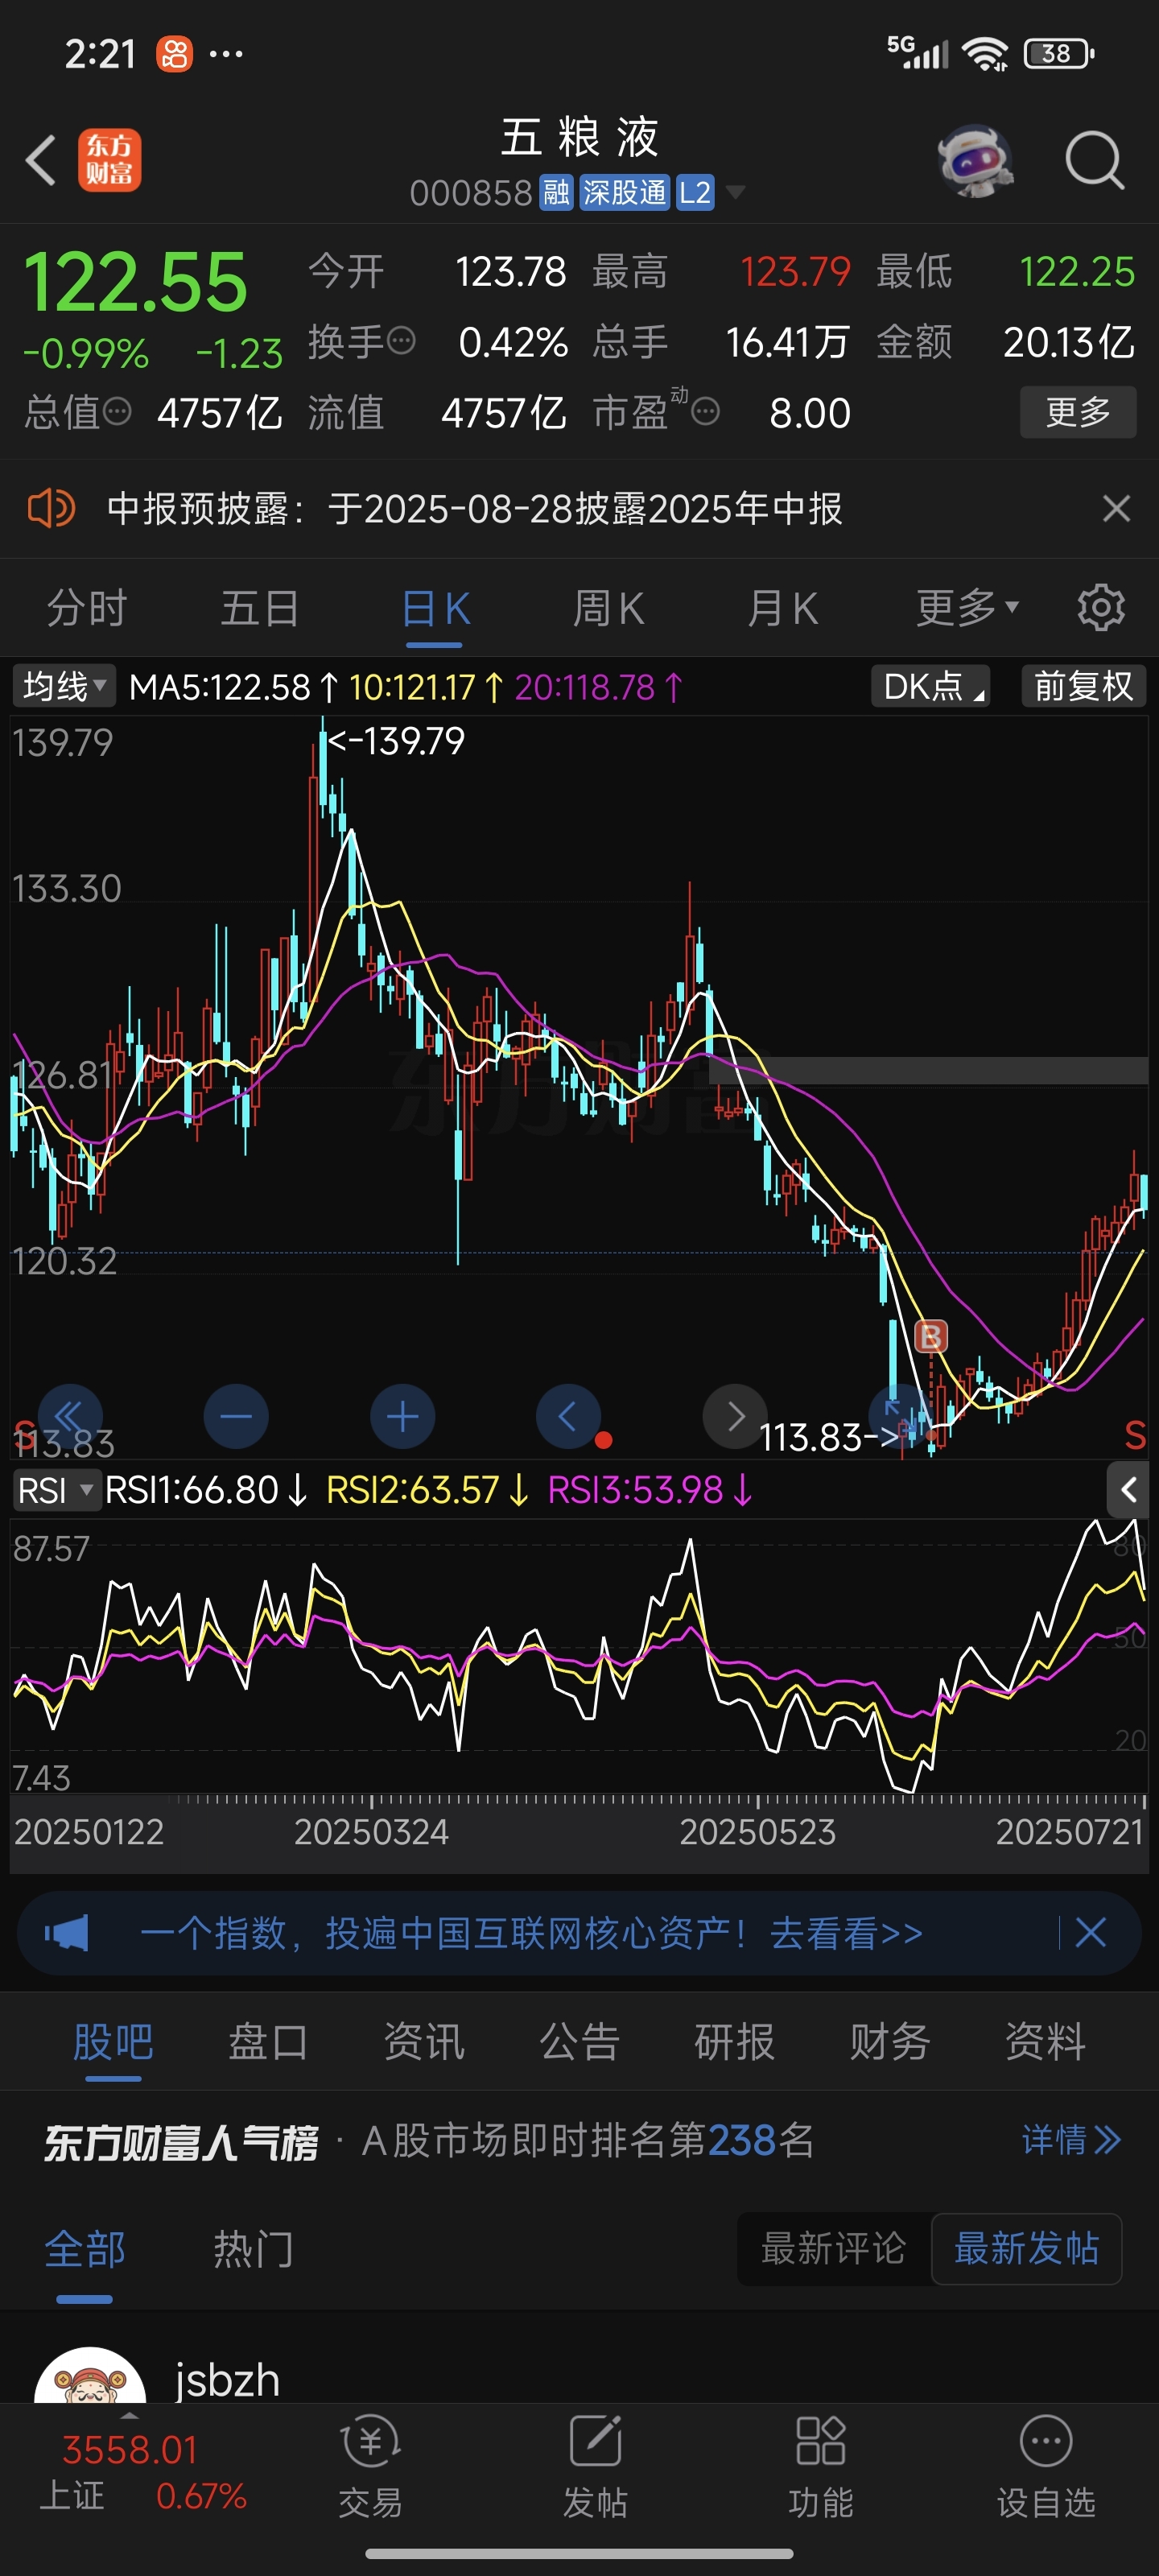Open the 东方财富 logo icon
This screenshot has height=2576, width=1159.
[110, 160]
